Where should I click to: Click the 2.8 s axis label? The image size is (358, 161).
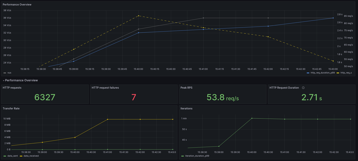pos(340,14)
